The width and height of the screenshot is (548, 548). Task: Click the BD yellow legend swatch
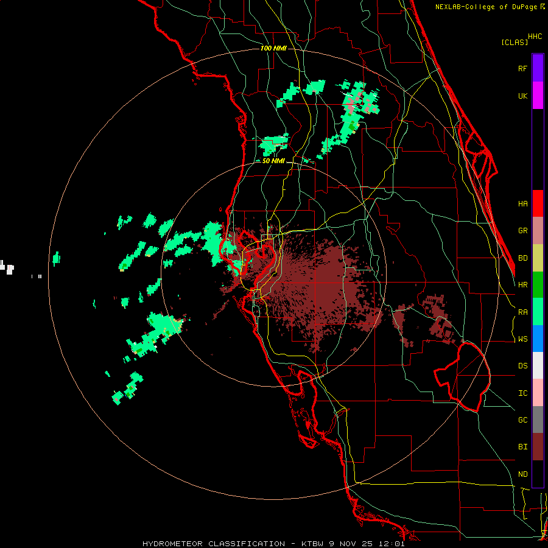coord(538,258)
